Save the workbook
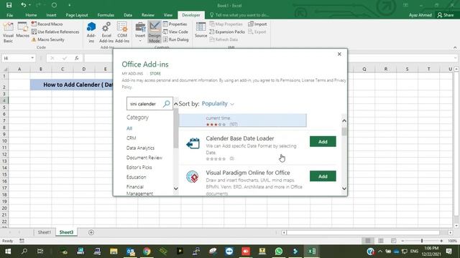Screen dimensions: 460x258 [9, 5]
